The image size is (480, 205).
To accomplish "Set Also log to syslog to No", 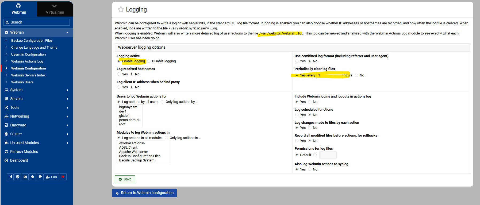I will (310, 169).
